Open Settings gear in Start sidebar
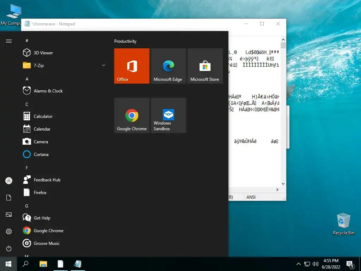Image resolution: width=361 pixels, height=271 pixels. (9, 231)
